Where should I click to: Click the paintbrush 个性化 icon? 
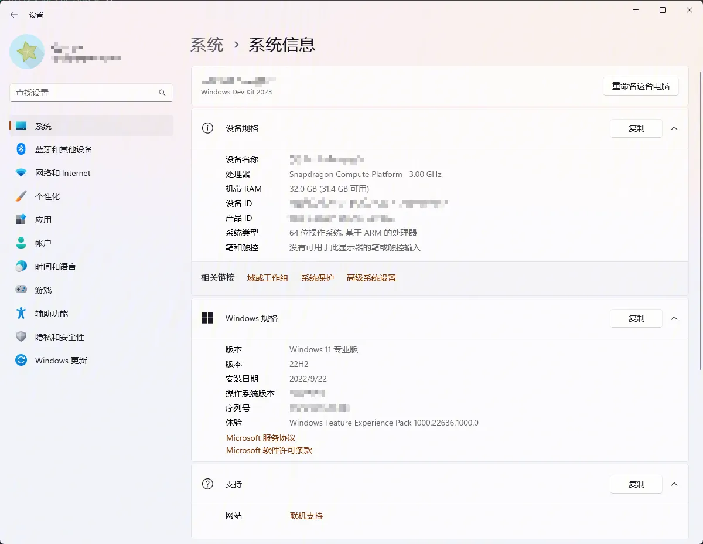click(21, 196)
